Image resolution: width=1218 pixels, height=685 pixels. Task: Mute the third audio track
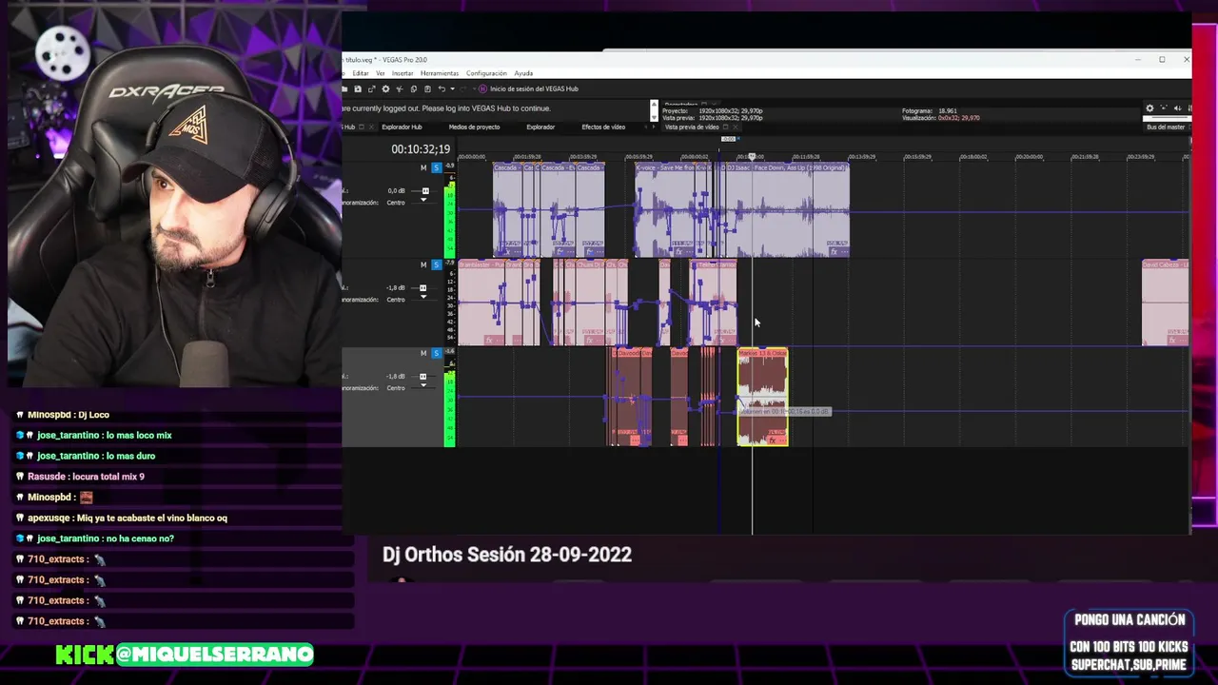pos(423,353)
